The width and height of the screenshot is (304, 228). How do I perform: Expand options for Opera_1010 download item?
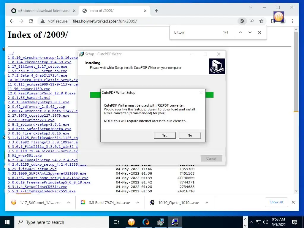click(x=207, y=202)
